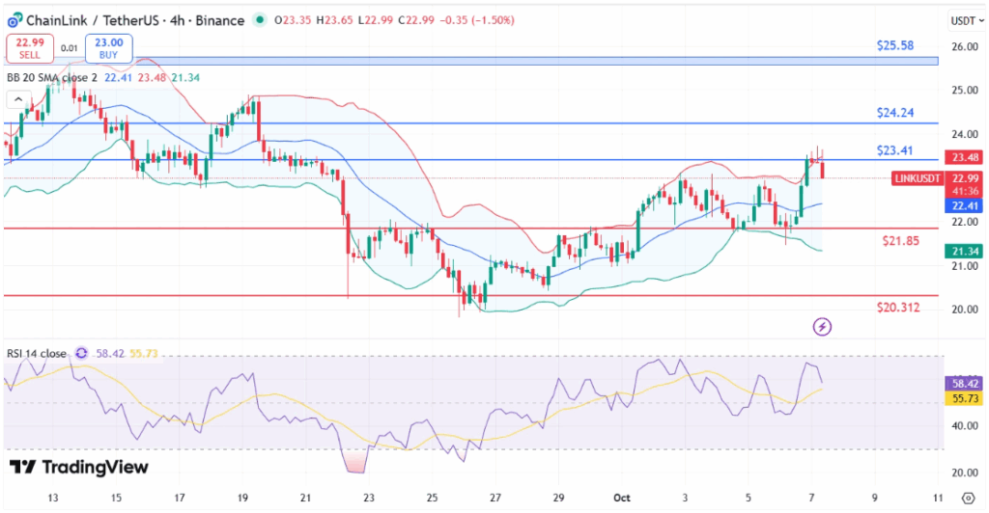Click the ChainLink / TetherUS symbol title
This screenshot has width=989, height=513.
95,19
